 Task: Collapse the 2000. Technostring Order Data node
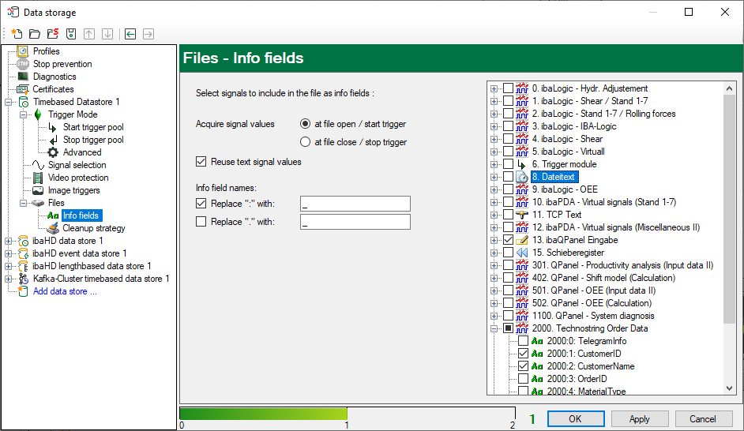pyautogui.click(x=494, y=328)
